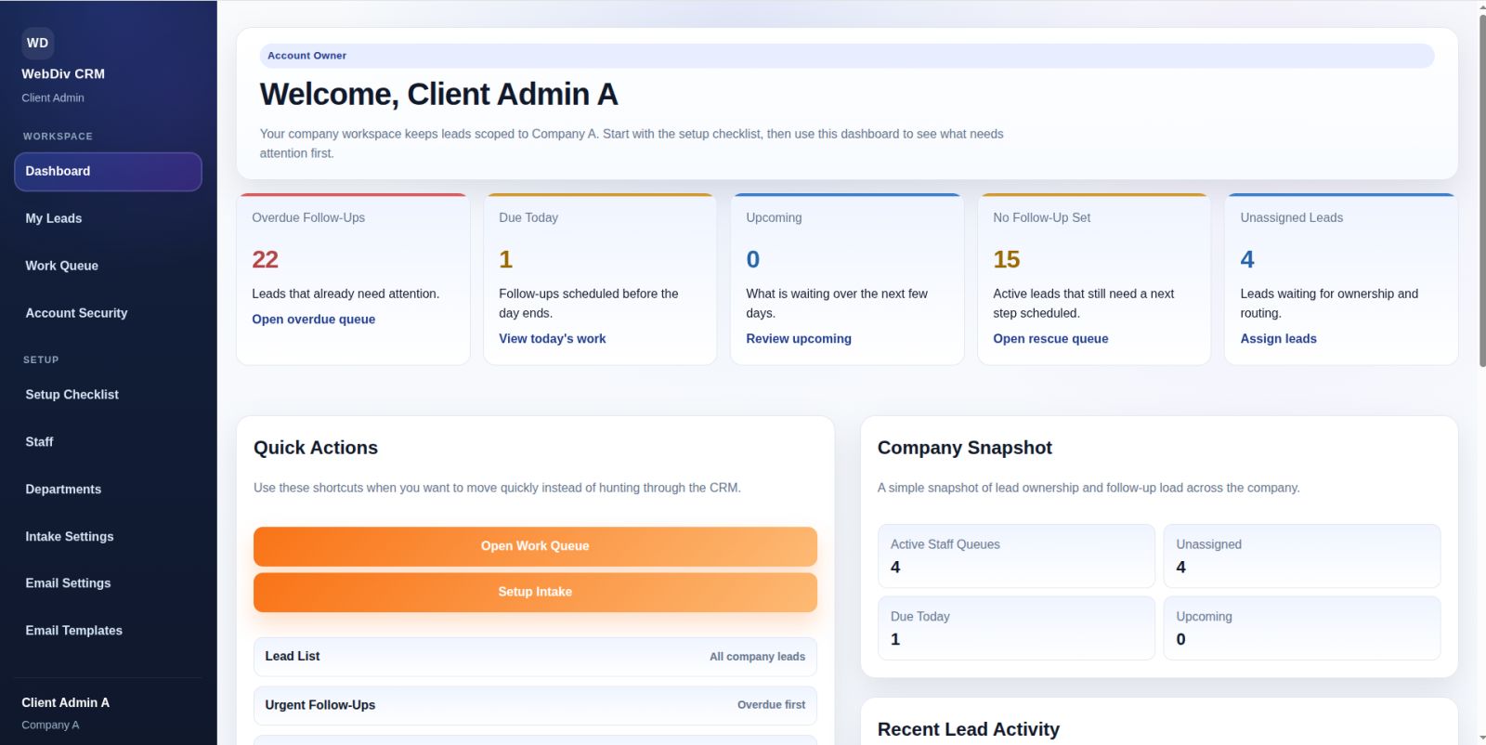Screen dimensions: 1486x745
Task: Open the Lead List shortcut row
Action: click(535, 657)
